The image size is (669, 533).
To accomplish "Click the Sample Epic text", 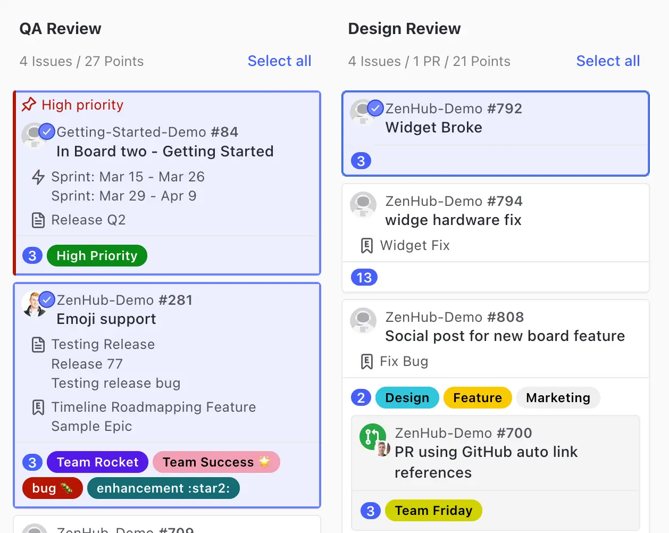I will coord(91,427).
